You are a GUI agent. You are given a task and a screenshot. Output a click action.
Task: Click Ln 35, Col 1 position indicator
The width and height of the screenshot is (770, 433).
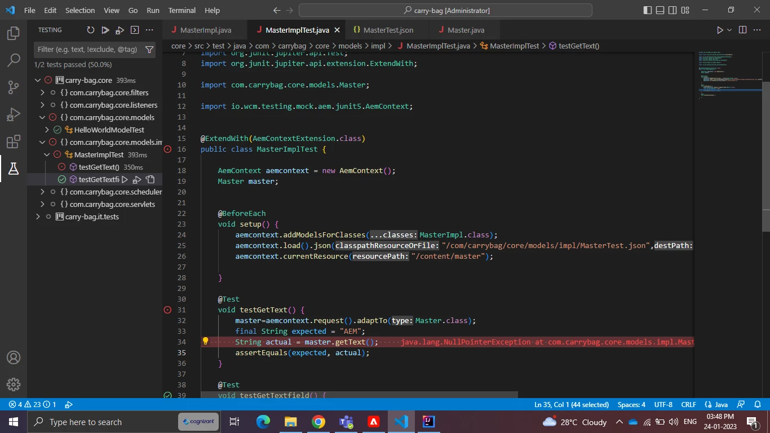pos(572,404)
